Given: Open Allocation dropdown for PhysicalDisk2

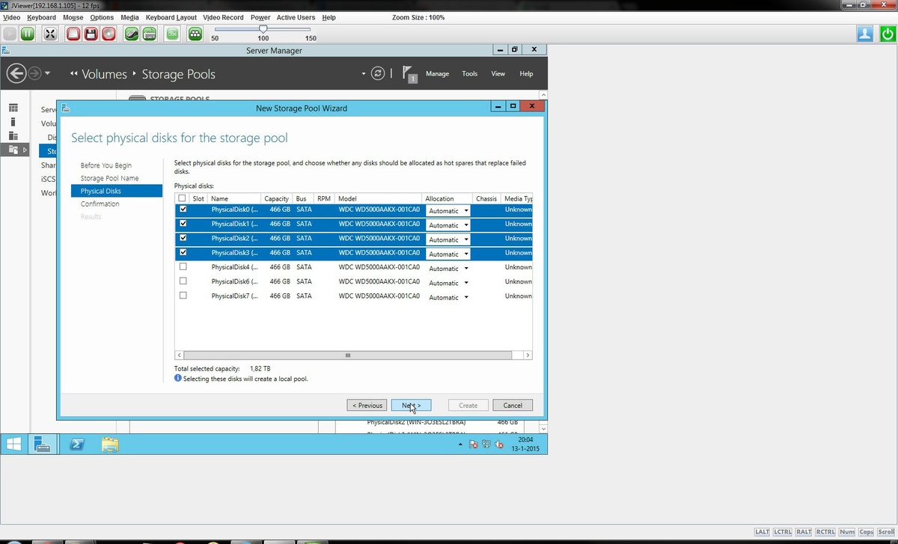Looking at the screenshot, I should pyautogui.click(x=448, y=239).
